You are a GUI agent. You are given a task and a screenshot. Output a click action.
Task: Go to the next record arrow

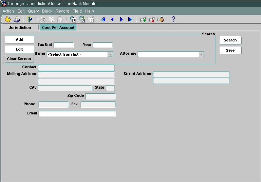point(121,19)
